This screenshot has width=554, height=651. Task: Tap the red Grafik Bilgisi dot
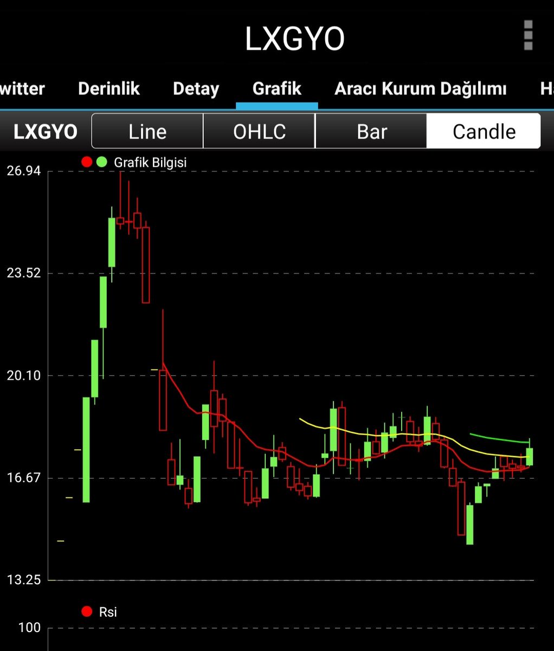(87, 162)
